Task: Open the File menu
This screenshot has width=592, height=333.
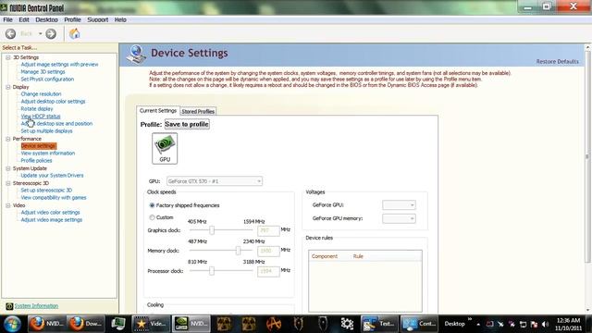Action: point(7,19)
